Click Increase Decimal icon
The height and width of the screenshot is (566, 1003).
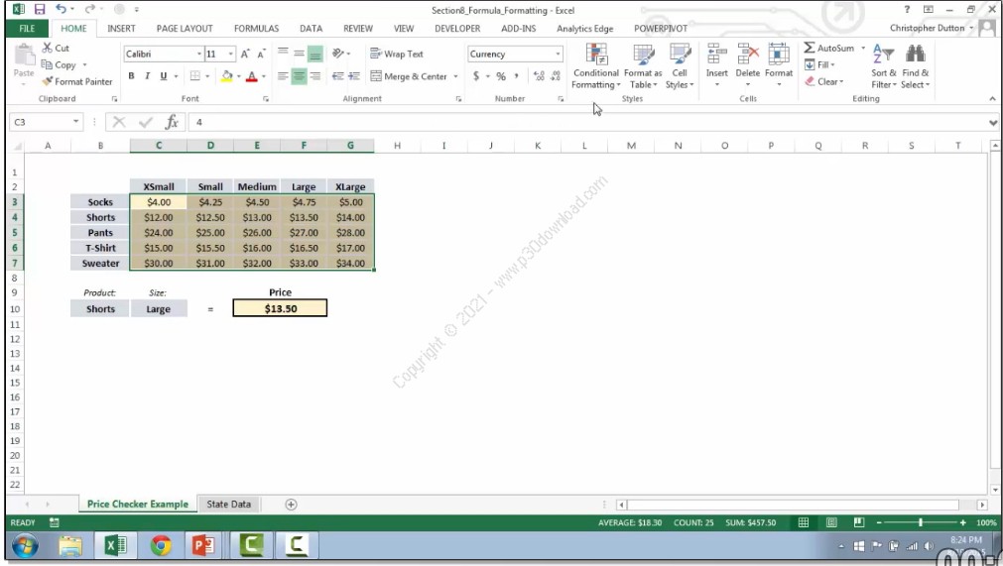[x=540, y=76]
